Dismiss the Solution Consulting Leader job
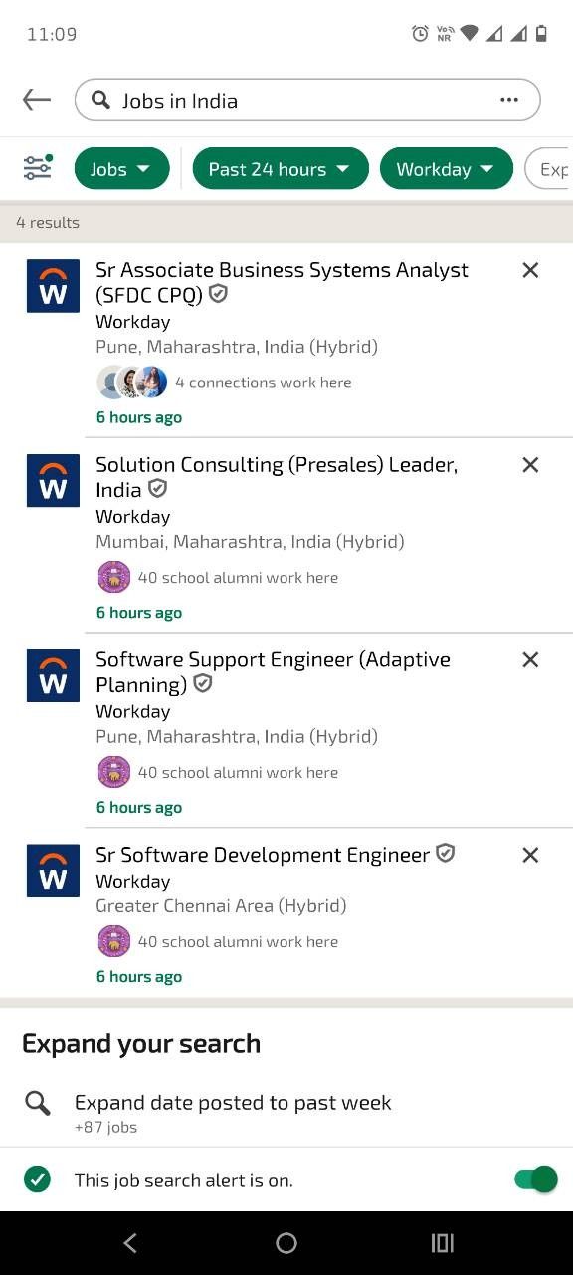This screenshot has height=1275, width=573. 530,465
